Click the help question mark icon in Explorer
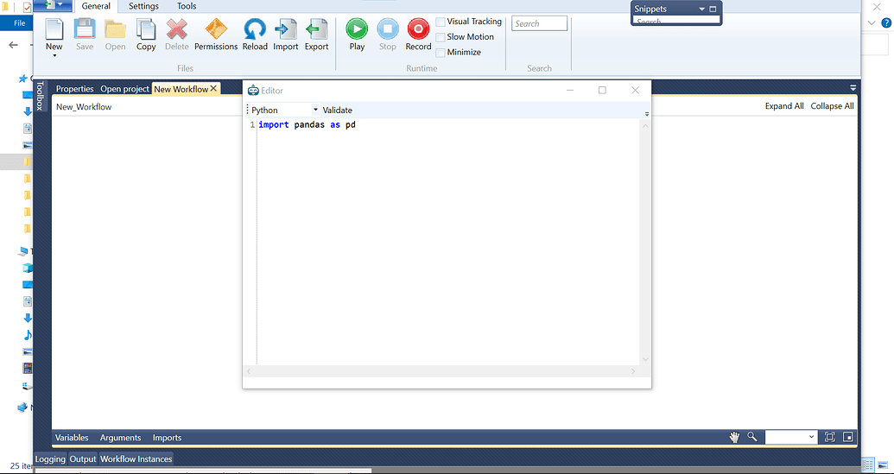This screenshot has width=894, height=474. 886,22
